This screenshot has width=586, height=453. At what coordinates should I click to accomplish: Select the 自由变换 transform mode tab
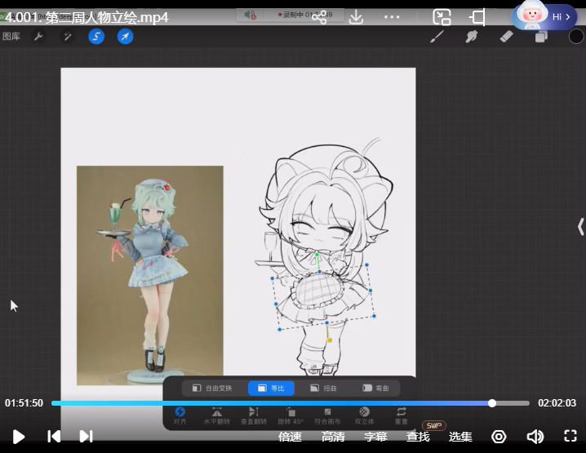tap(212, 388)
